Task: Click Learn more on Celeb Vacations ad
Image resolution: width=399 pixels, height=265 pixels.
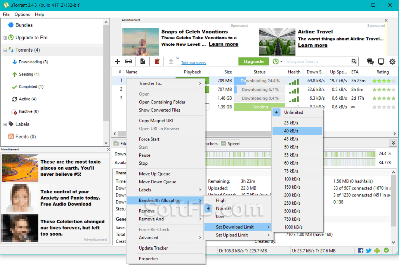Action: coord(223,44)
